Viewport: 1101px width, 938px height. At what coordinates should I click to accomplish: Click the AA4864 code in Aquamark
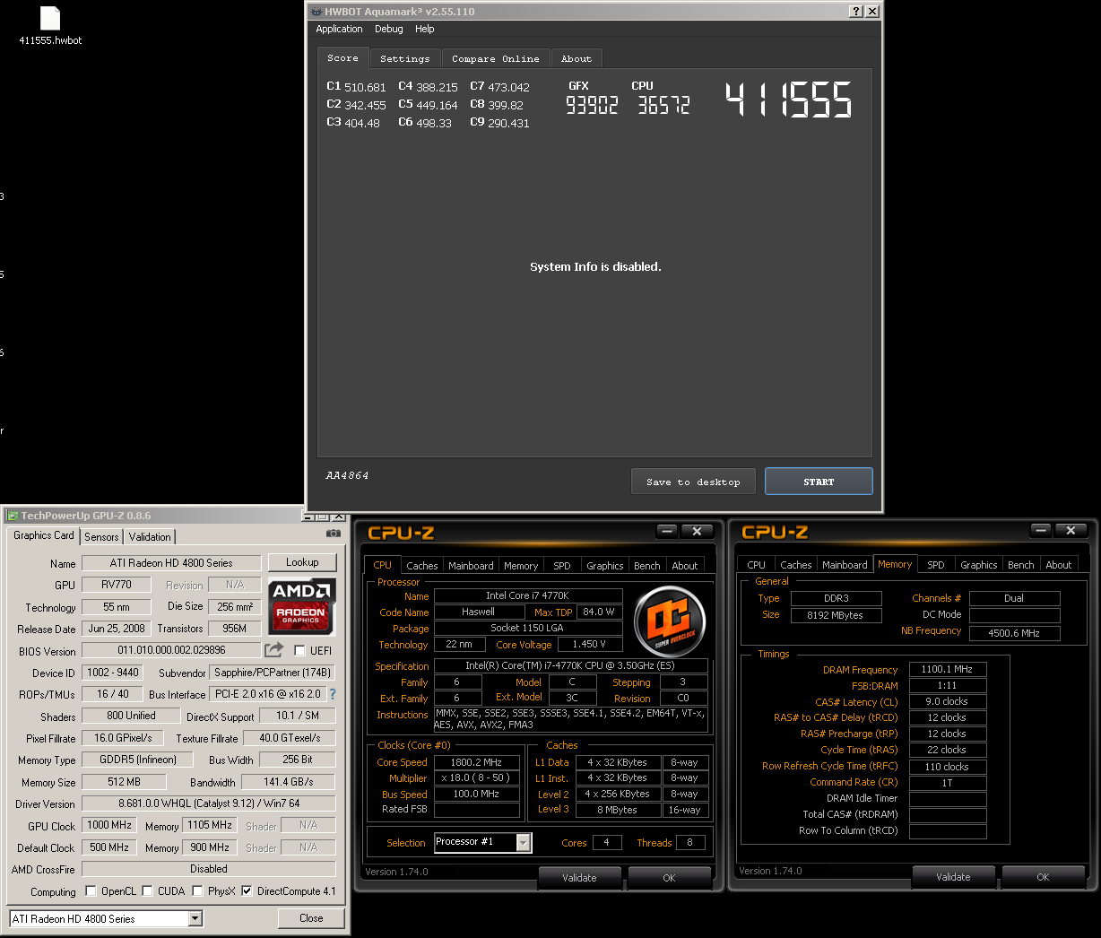coord(347,475)
